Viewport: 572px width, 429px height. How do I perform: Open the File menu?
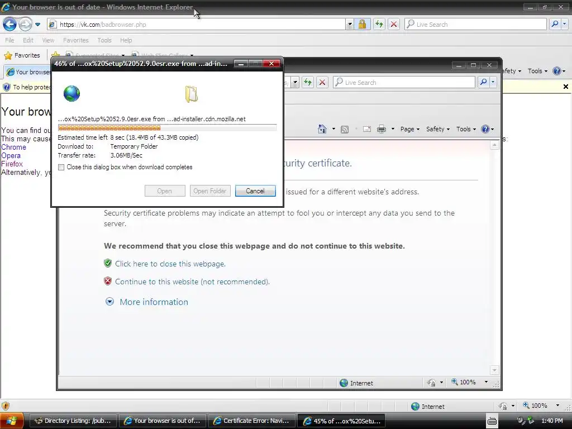pos(9,40)
